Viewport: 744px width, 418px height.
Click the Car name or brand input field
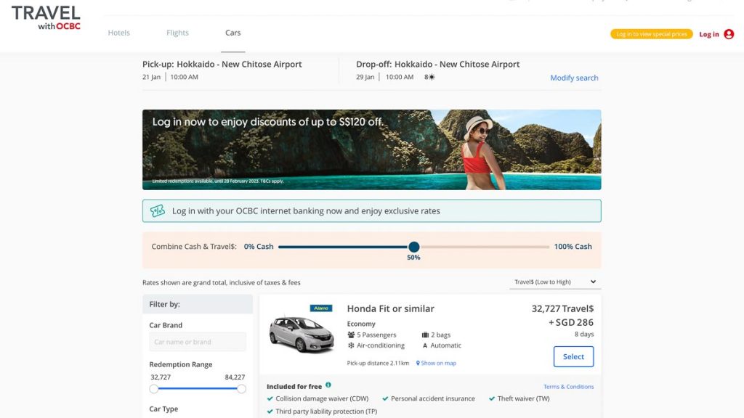point(198,342)
